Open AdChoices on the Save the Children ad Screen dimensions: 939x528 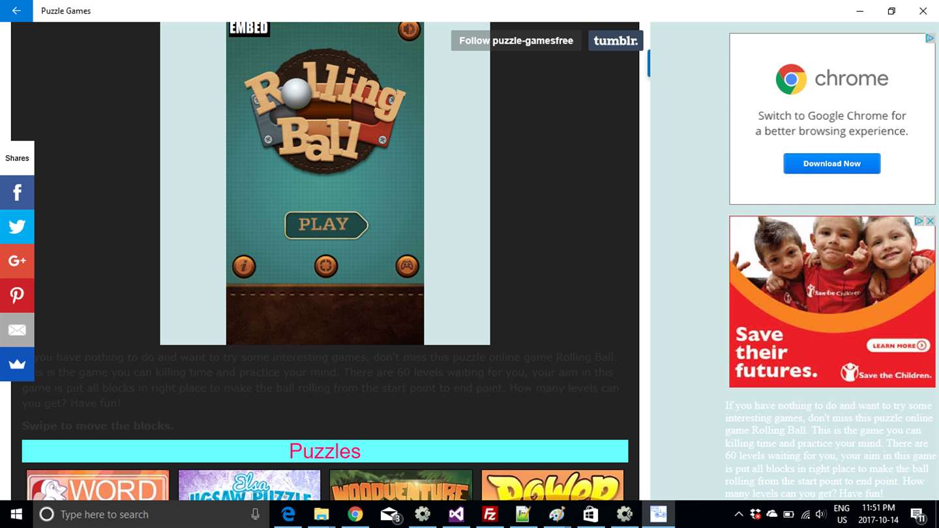pos(919,222)
